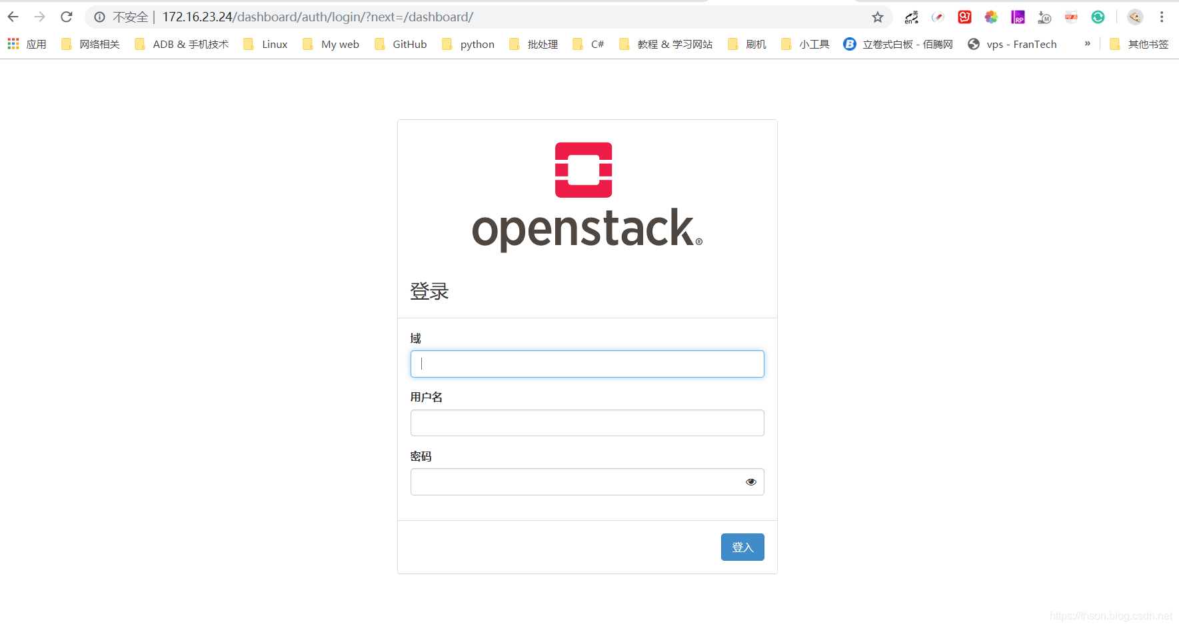
Task: Click the 密码 field label
Action: pos(421,456)
